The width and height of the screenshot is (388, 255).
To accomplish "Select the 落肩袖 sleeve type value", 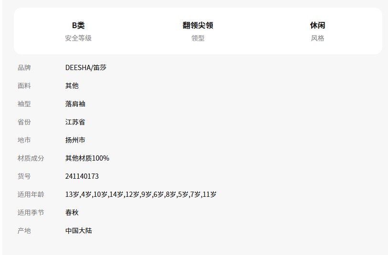I will click(x=75, y=104).
